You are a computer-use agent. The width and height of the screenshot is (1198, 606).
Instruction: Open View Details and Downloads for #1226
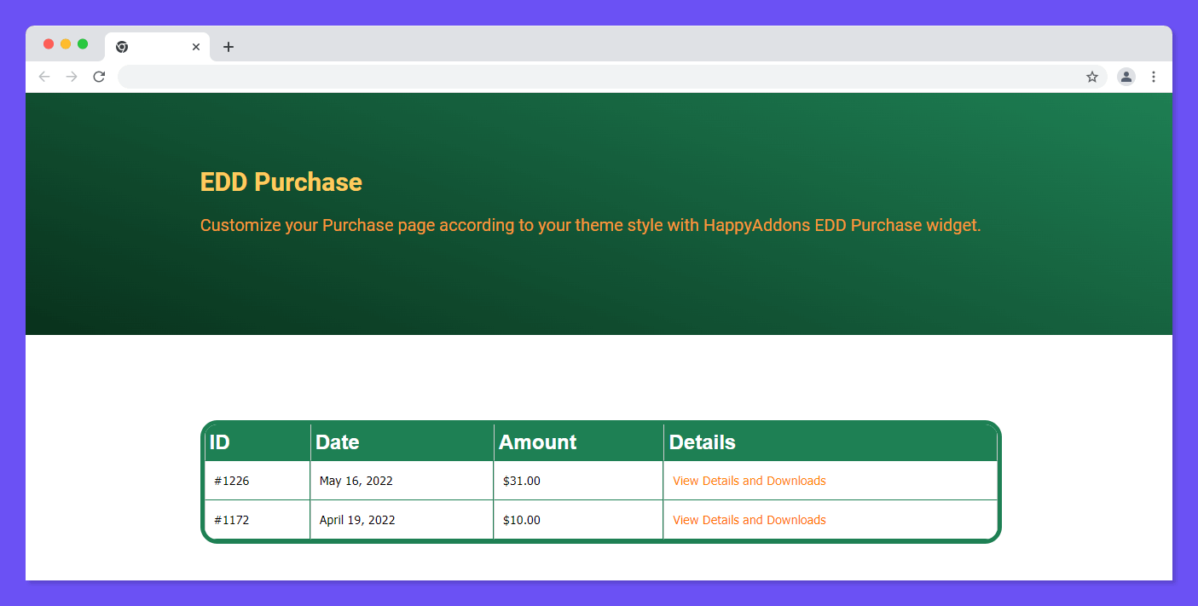pos(749,481)
